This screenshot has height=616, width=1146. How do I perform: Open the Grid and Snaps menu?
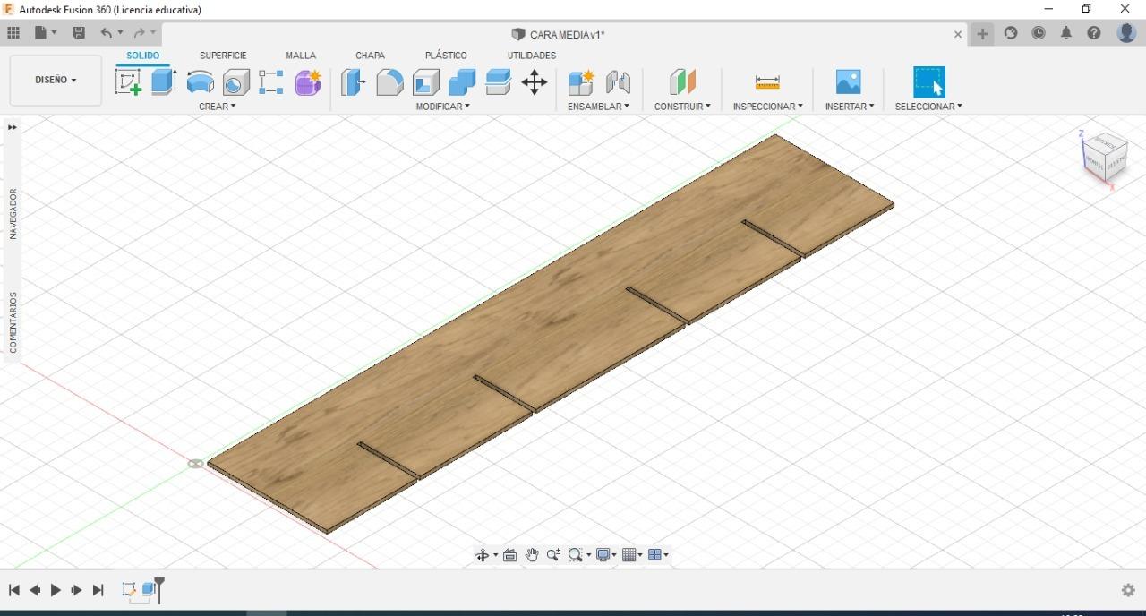(x=632, y=555)
